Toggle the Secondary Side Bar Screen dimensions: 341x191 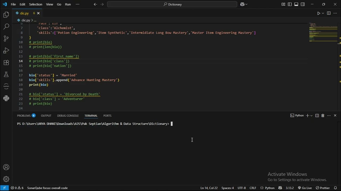point(303,4)
